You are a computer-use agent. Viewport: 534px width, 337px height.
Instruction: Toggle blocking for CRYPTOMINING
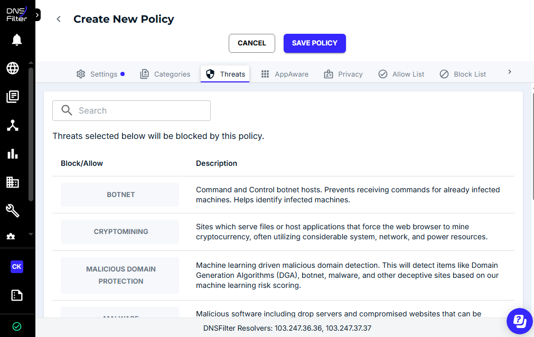pos(120,231)
